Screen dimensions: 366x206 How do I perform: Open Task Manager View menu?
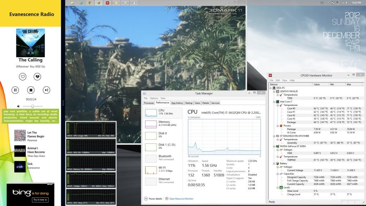163,98
